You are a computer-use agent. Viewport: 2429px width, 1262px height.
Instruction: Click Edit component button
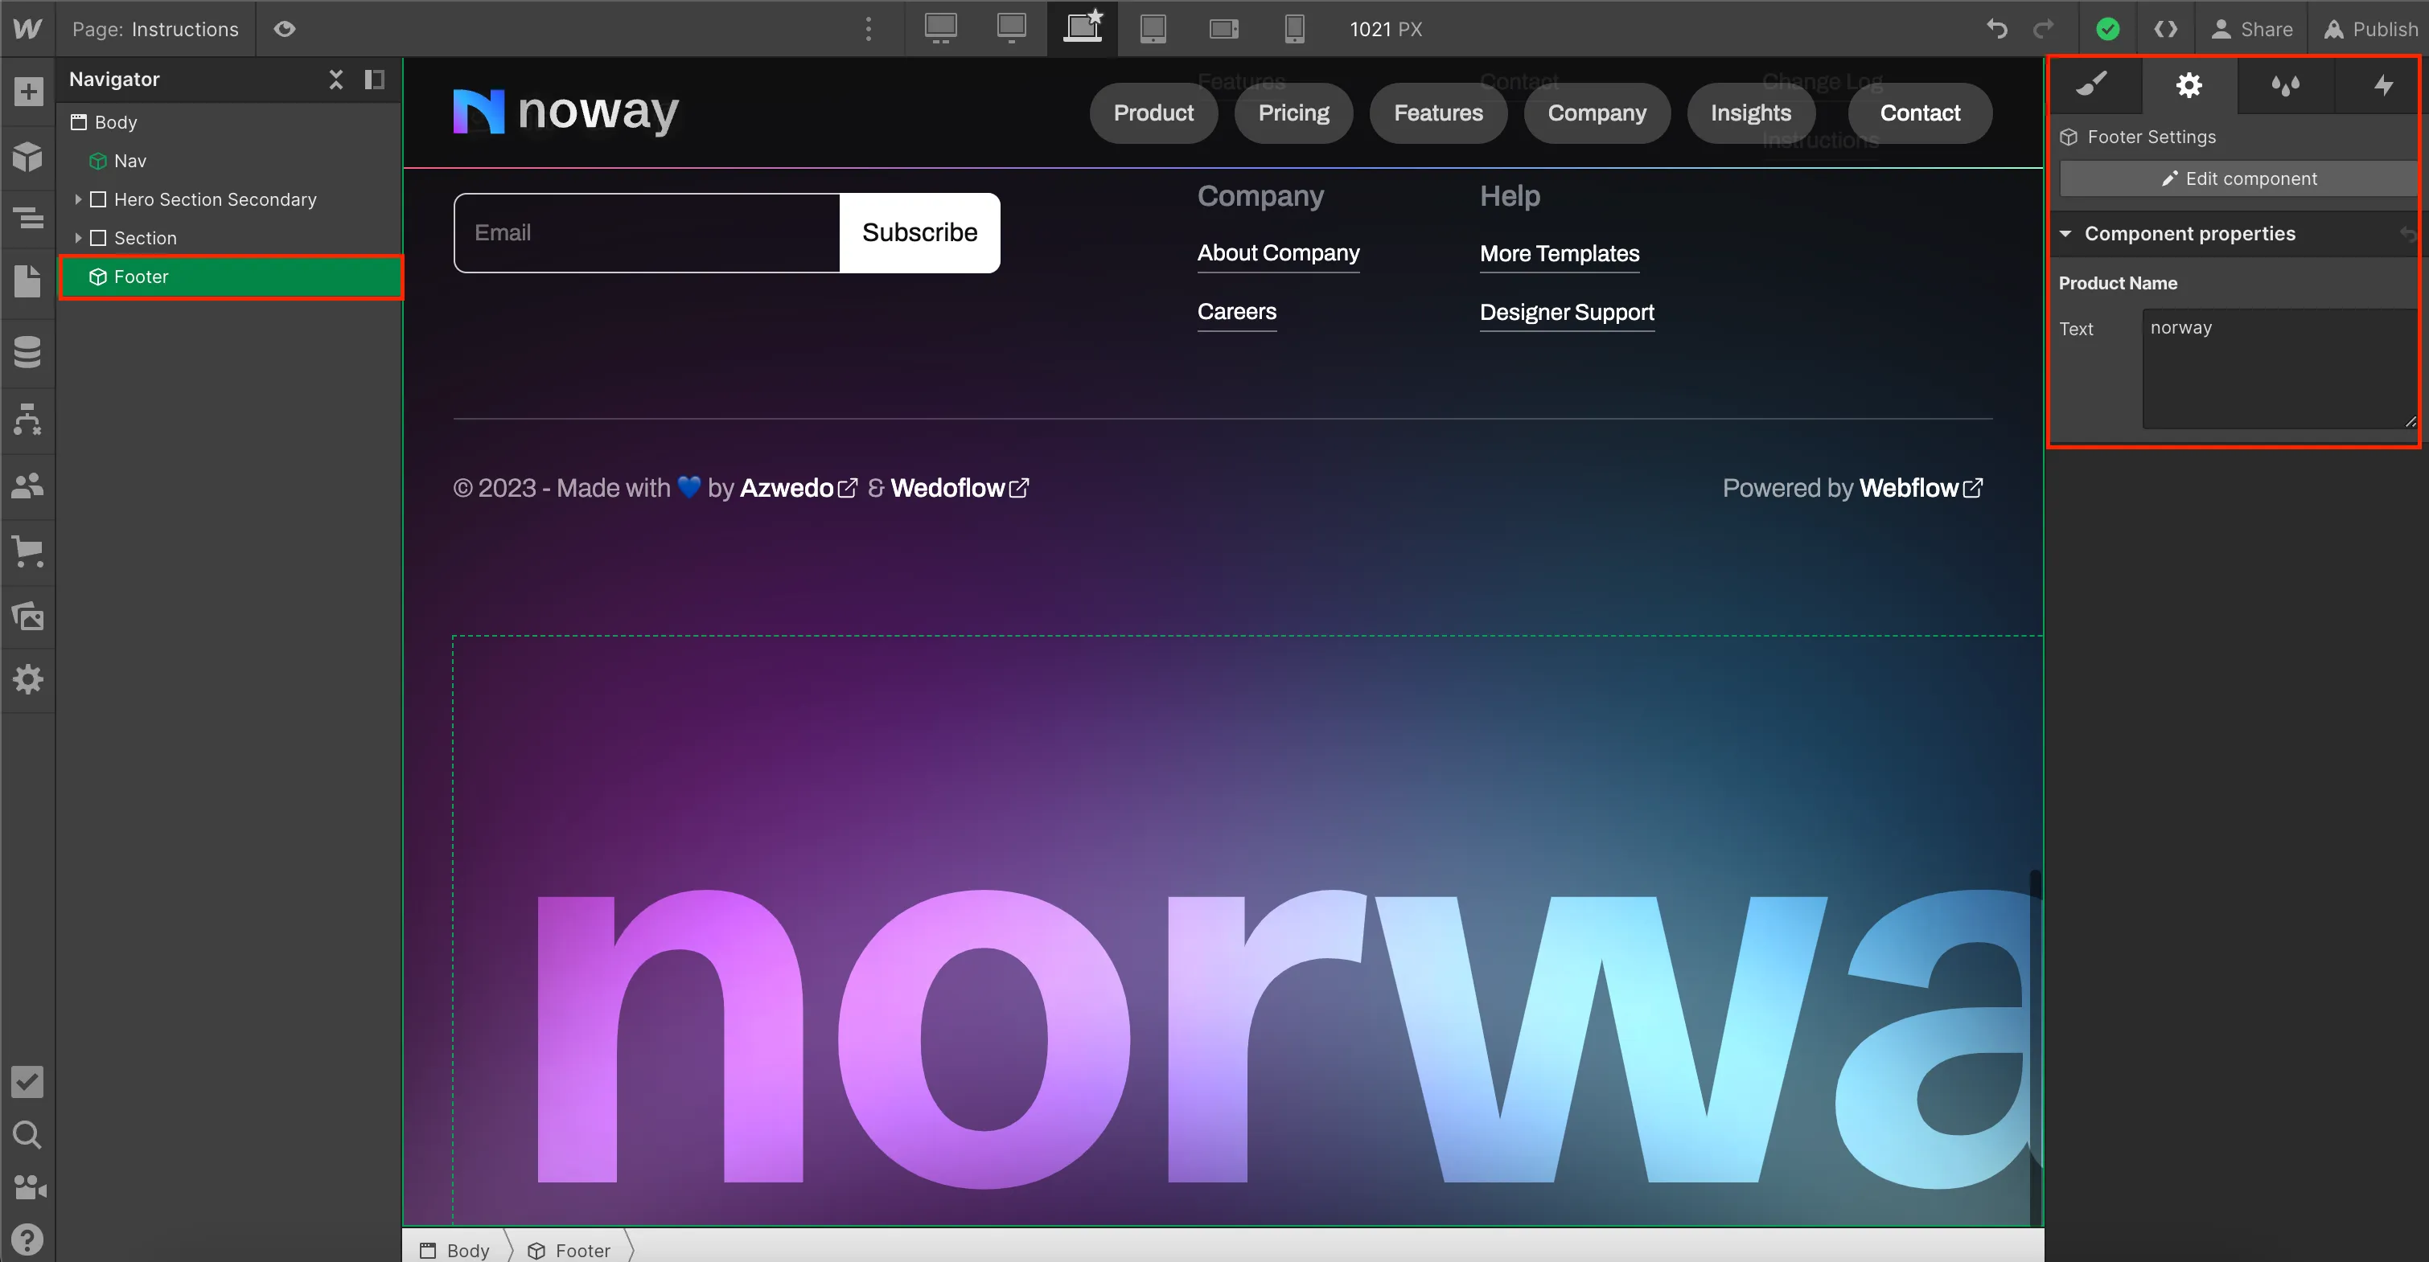click(2239, 179)
